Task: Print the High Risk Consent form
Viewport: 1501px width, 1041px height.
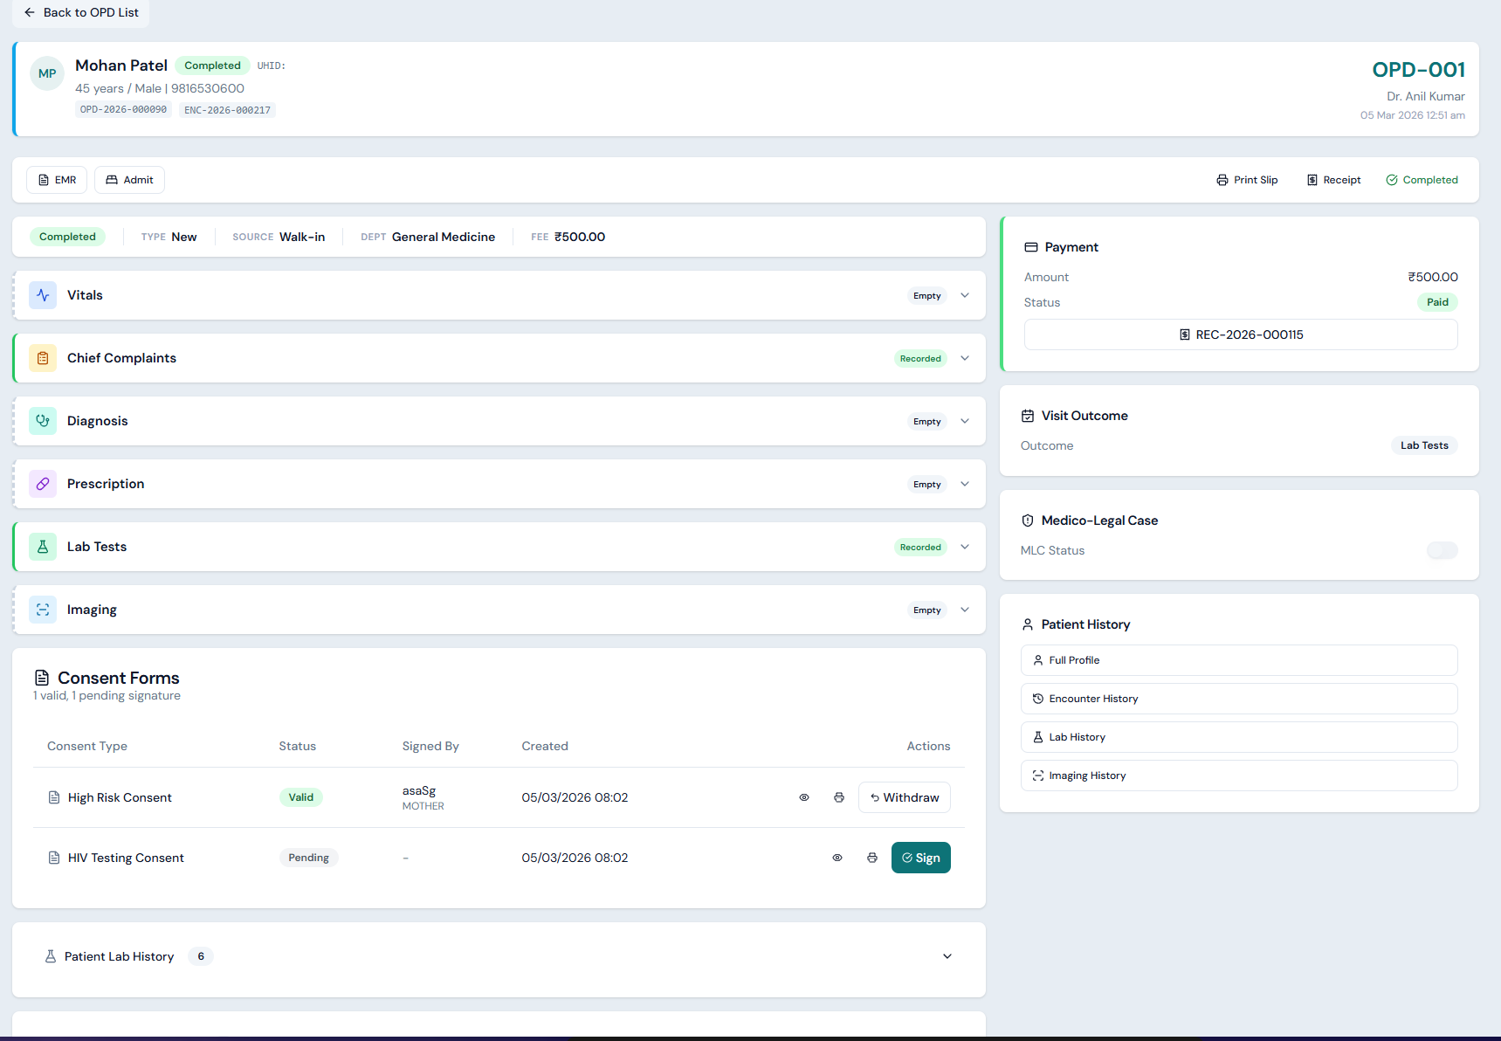Action: (839, 797)
